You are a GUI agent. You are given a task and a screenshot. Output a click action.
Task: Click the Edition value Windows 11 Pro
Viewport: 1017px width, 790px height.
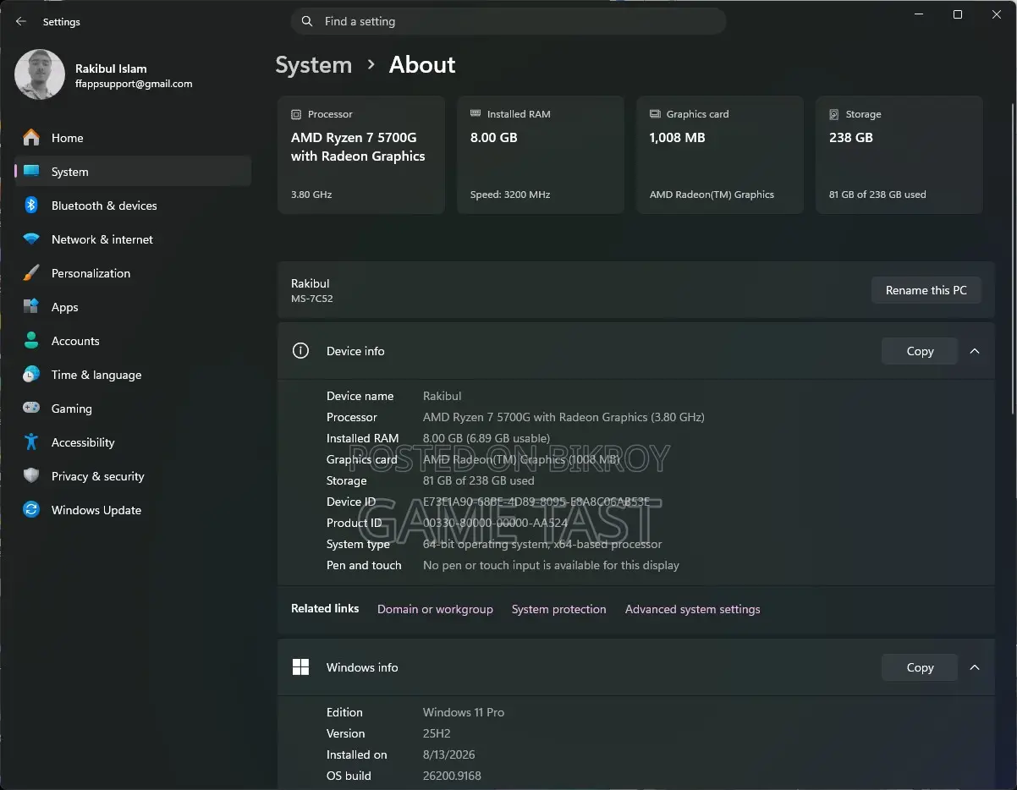click(x=464, y=712)
